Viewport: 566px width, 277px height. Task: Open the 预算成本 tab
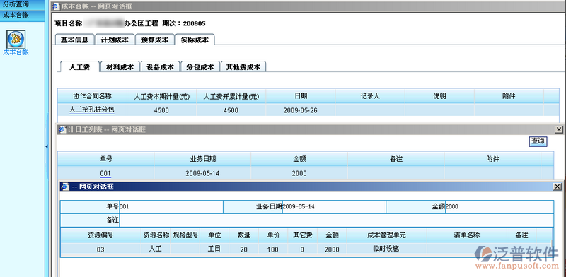coord(154,40)
